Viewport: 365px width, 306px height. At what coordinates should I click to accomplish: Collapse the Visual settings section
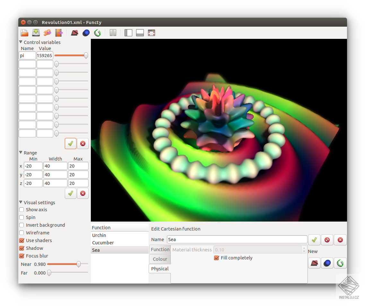tap(21, 203)
